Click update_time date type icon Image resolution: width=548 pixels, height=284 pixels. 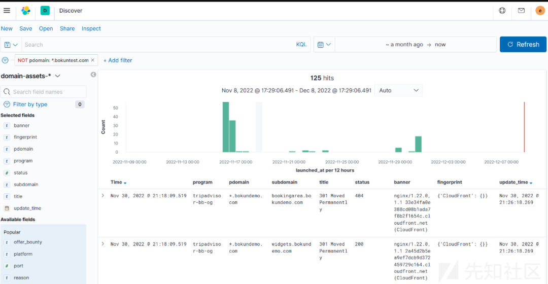7,208
